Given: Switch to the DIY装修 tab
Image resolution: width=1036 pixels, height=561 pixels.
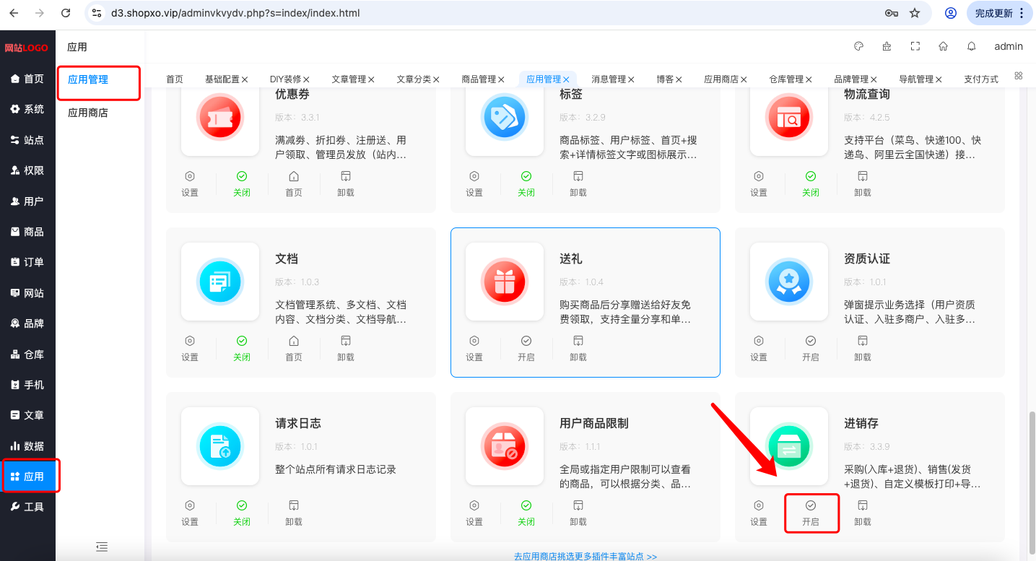Looking at the screenshot, I should (x=286, y=79).
